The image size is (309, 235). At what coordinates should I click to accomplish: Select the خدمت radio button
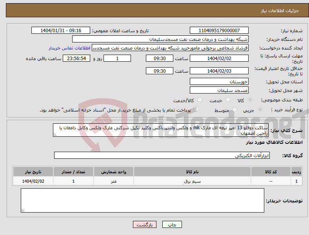pyautogui.click(x=228, y=100)
